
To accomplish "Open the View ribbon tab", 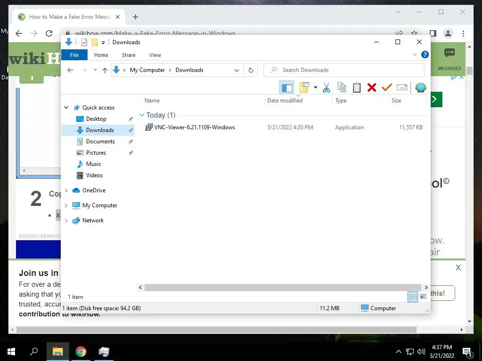I will click(x=155, y=55).
